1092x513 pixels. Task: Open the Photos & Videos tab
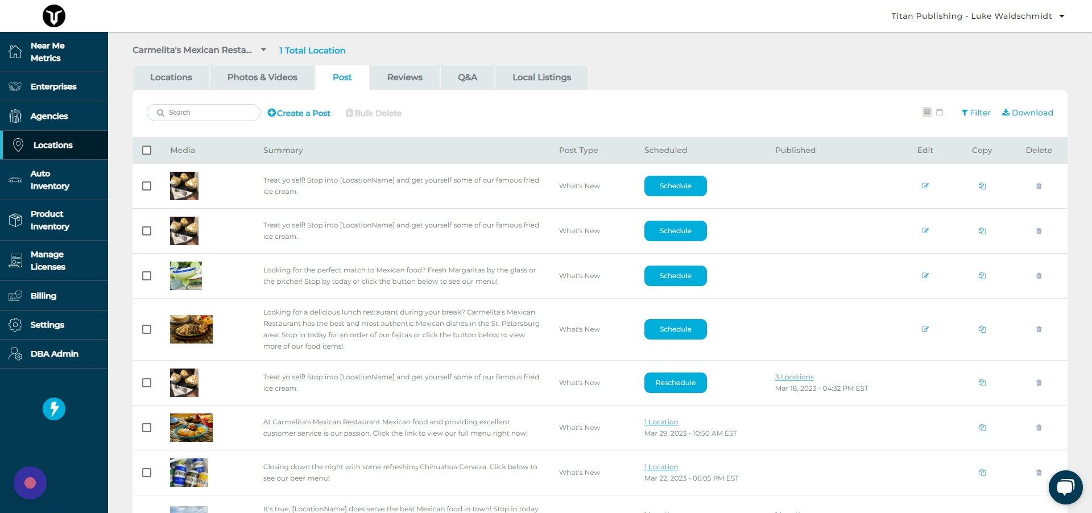point(262,77)
